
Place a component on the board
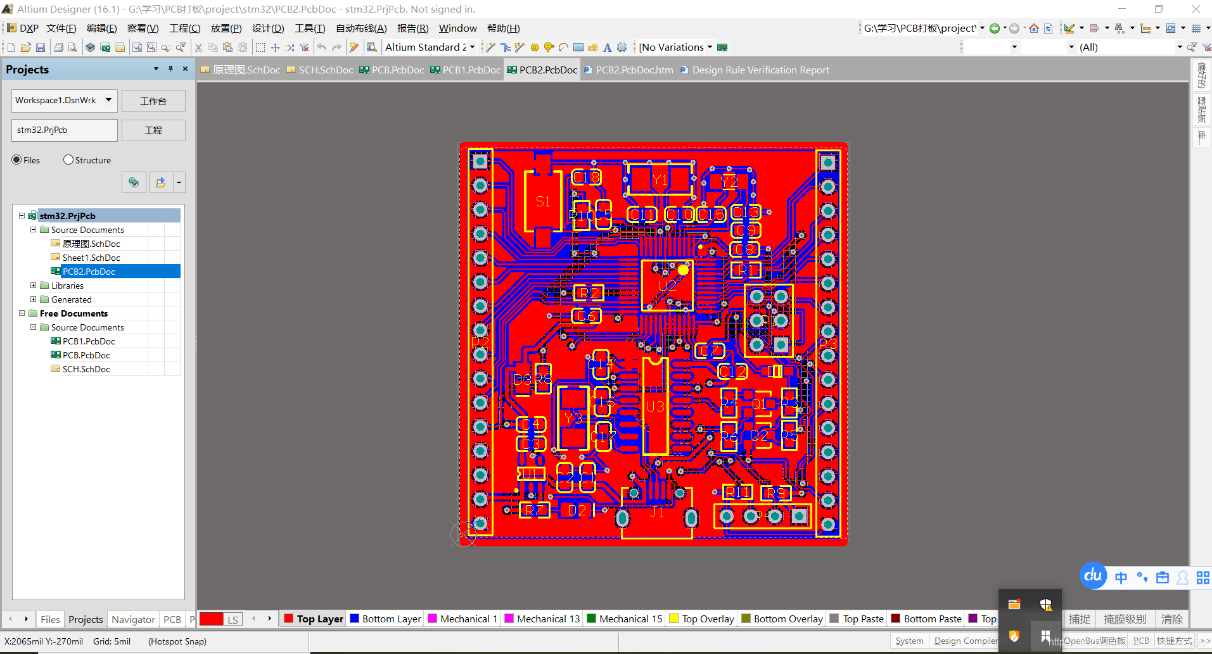point(622,47)
